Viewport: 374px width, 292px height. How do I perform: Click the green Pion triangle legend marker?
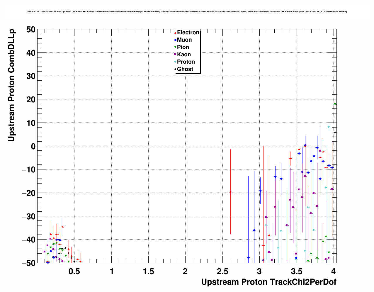(x=175, y=47)
